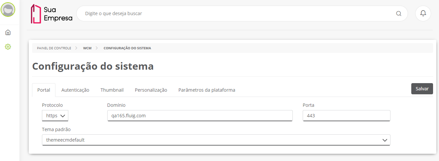Select the Portal tab
The image size is (439, 161).
pos(44,90)
